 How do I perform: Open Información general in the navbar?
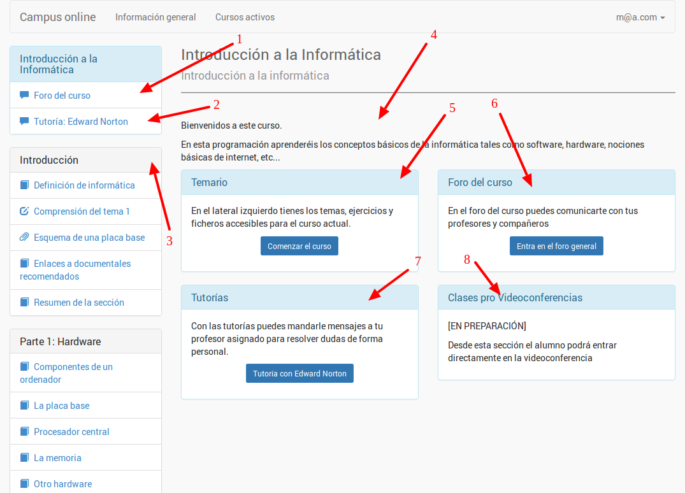[x=155, y=17]
